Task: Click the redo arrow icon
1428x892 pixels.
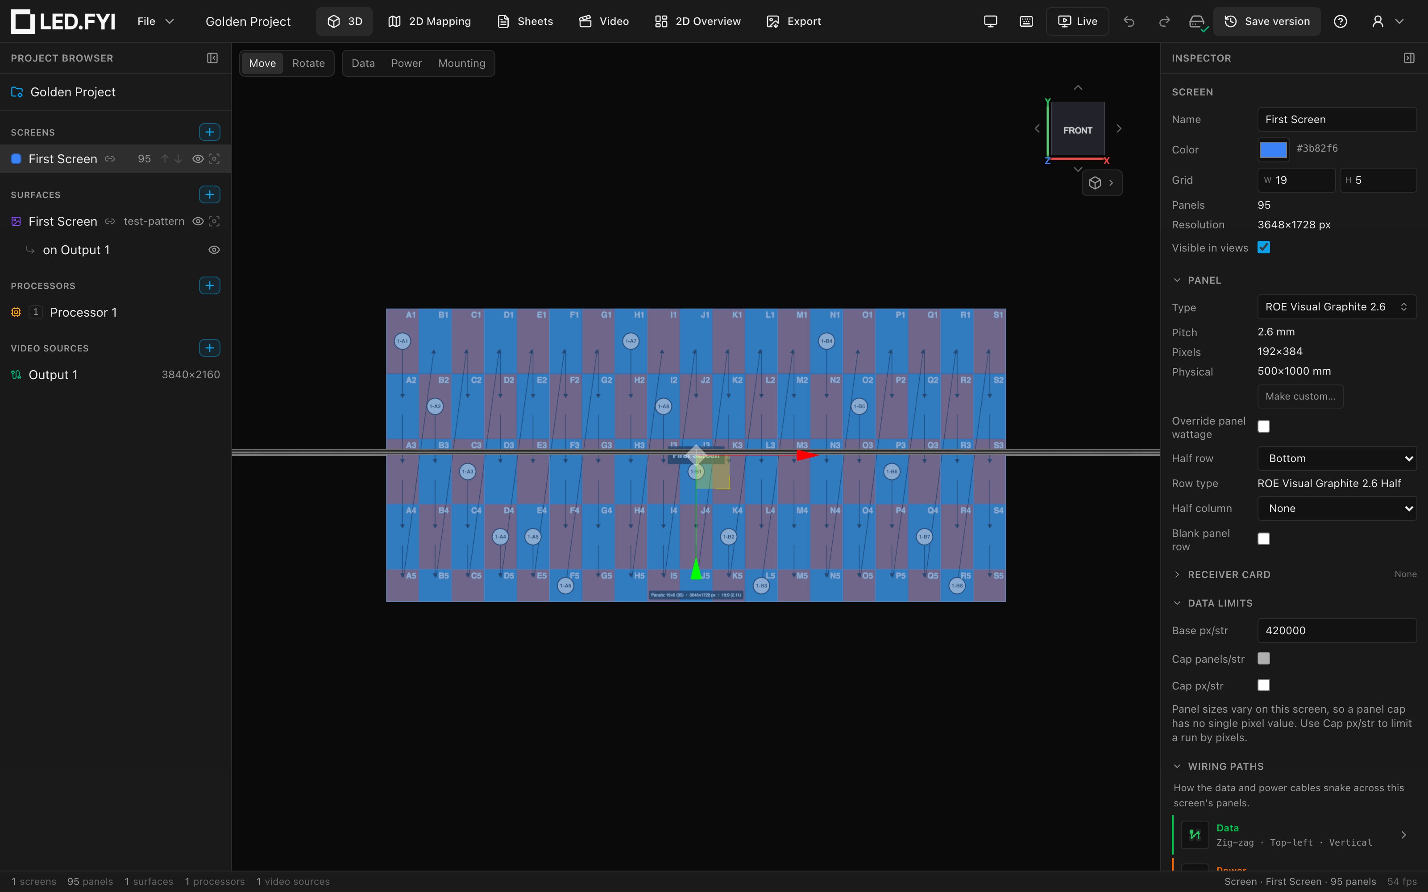Action: pos(1164,21)
